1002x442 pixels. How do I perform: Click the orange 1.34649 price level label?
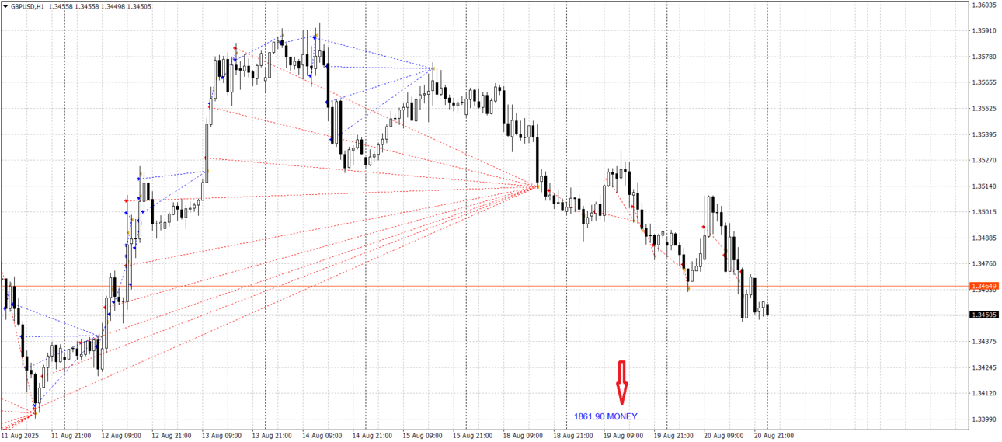coord(985,287)
